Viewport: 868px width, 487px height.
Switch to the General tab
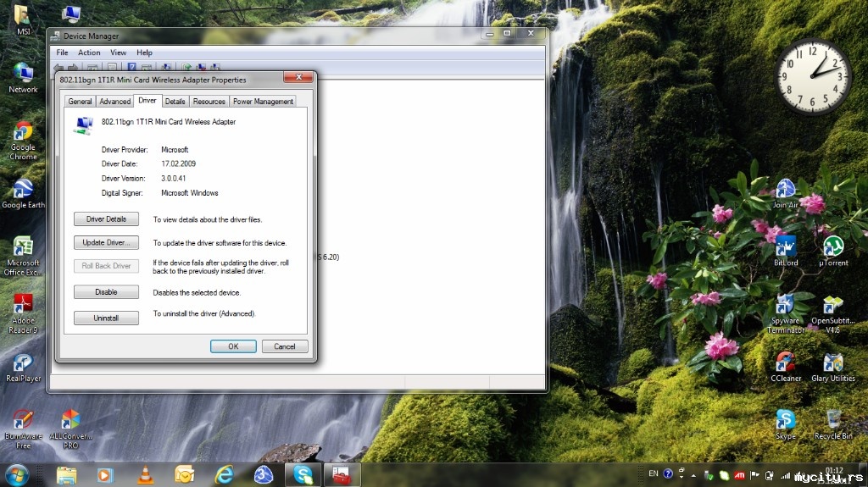(x=80, y=102)
